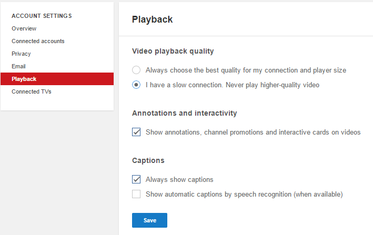Uncheck the 'Always show captions' checkbox
This screenshot has width=373, height=235.
point(136,179)
